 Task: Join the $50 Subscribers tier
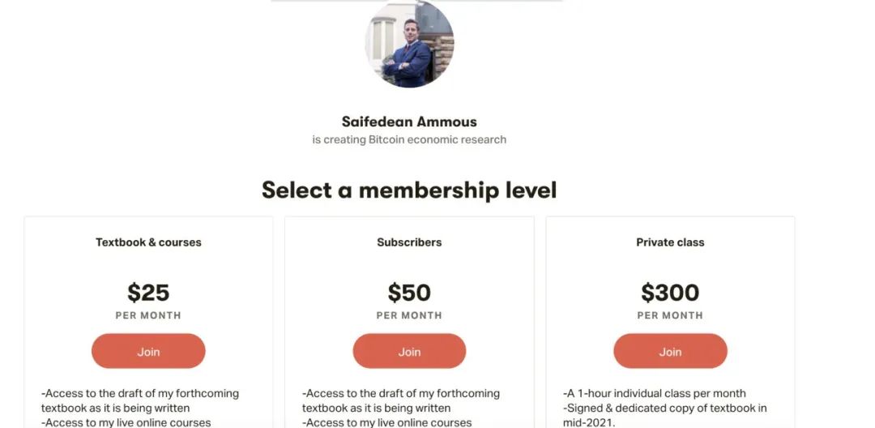click(409, 352)
